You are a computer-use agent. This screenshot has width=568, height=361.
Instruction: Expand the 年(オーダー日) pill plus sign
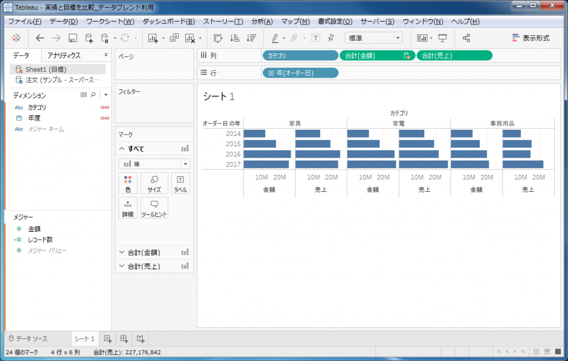tap(271, 73)
